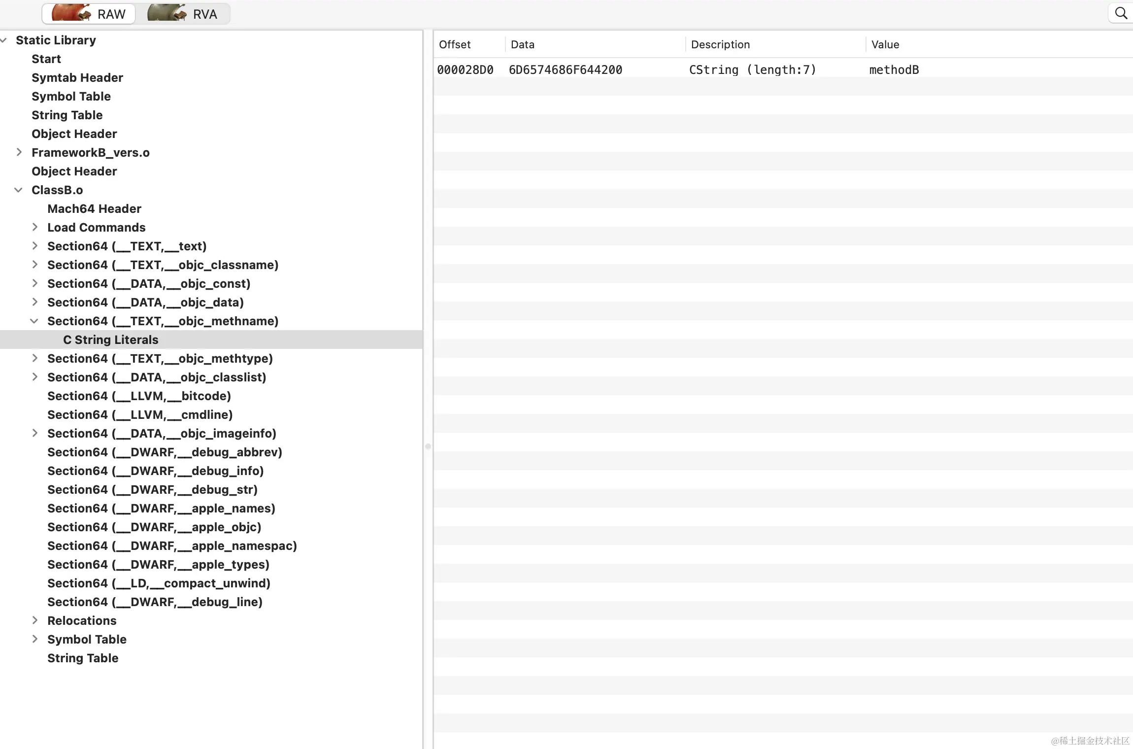Collapse the Static Library root node

click(x=4, y=40)
